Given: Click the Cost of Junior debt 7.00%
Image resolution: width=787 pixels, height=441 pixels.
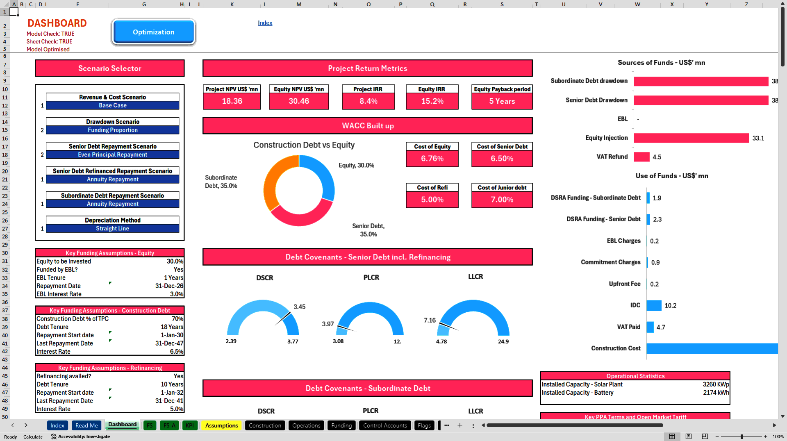Looking at the screenshot, I should click(502, 199).
